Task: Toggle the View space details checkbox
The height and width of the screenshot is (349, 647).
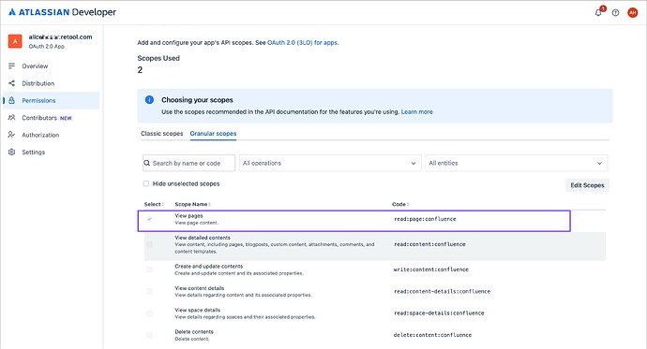Action: pos(149,313)
